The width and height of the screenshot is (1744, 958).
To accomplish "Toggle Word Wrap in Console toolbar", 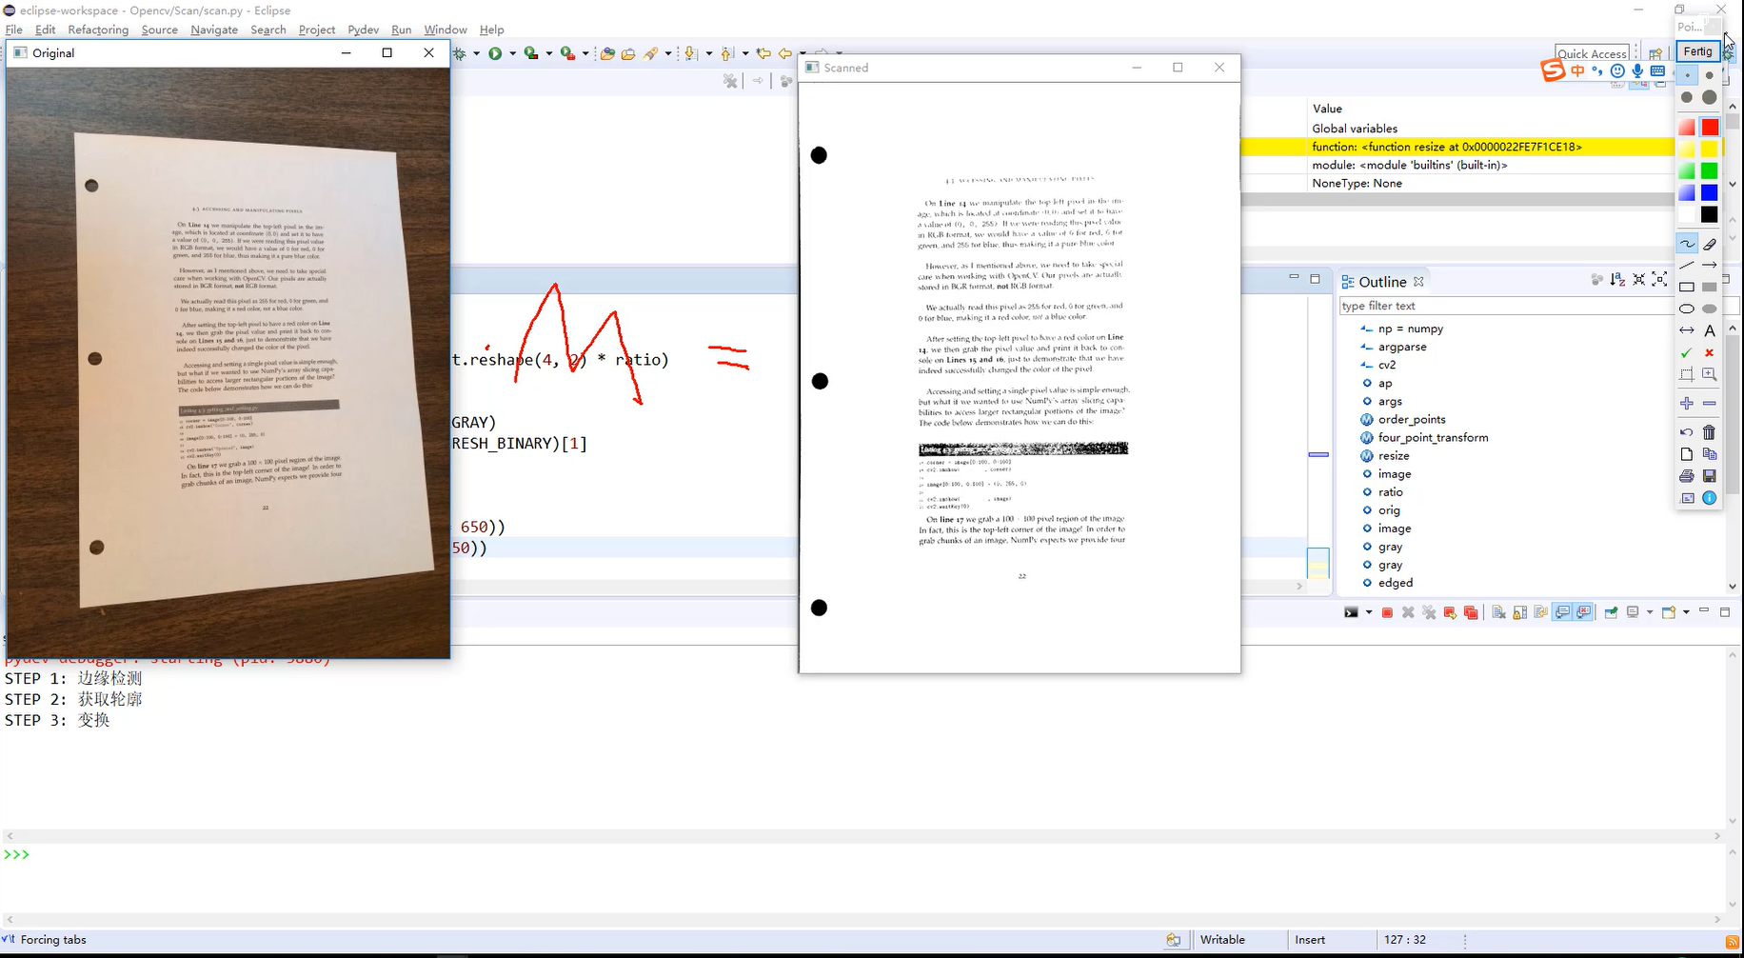I will coord(1540,612).
